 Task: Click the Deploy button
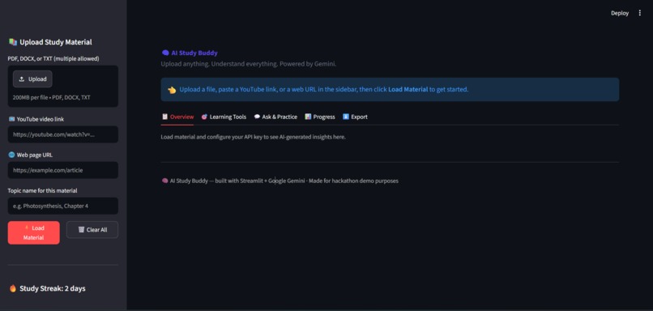(x=620, y=13)
